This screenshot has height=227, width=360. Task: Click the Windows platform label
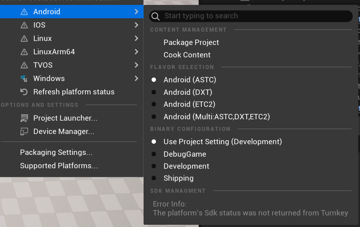[x=49, y=78]
